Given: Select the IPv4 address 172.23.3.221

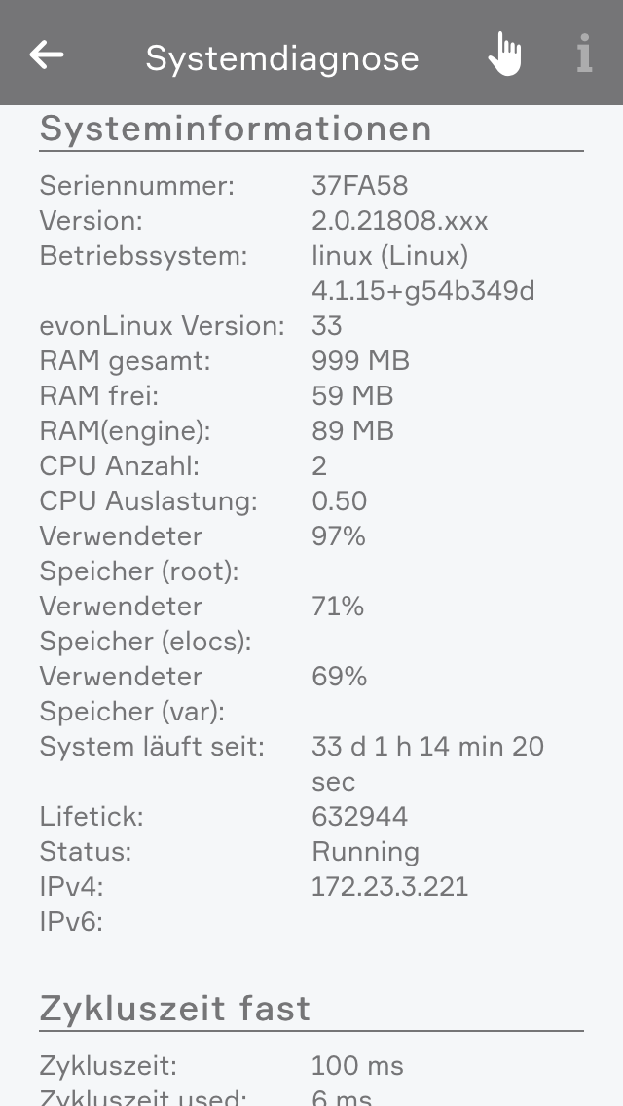Looking at the screenshot, I should click(389, 887).
